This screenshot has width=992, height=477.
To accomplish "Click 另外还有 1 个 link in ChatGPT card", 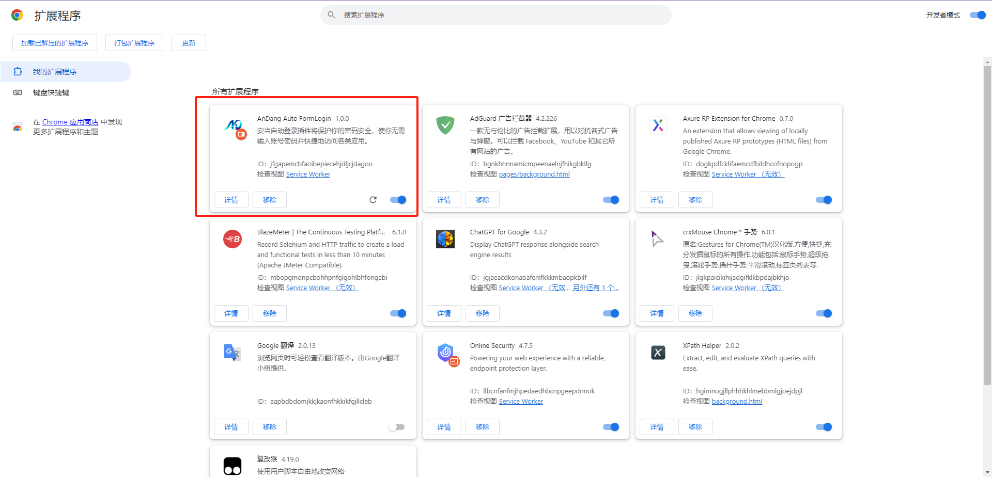I will [x=596, y=288].
